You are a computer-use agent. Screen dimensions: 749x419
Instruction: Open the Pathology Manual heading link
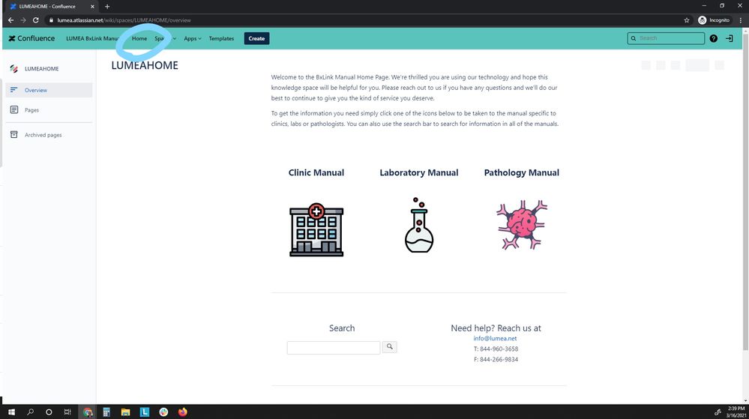tap(522, 172)
